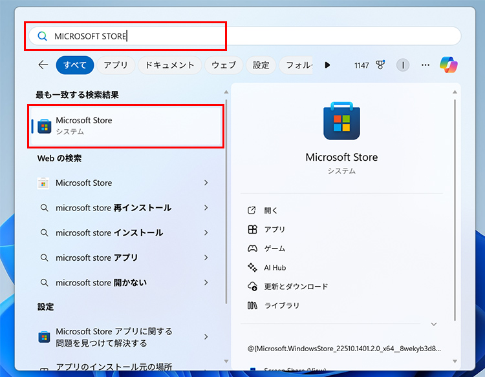Click 開く to open Microsoft Store

point(271,210)
